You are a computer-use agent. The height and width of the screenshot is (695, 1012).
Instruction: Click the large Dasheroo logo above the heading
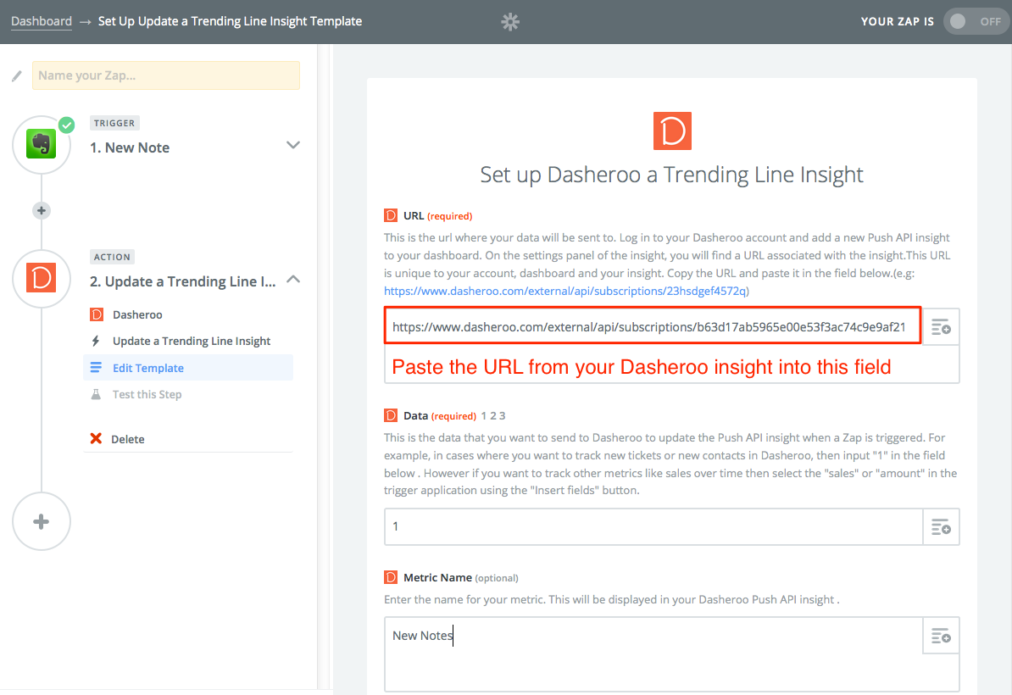(x=672, y=131)
